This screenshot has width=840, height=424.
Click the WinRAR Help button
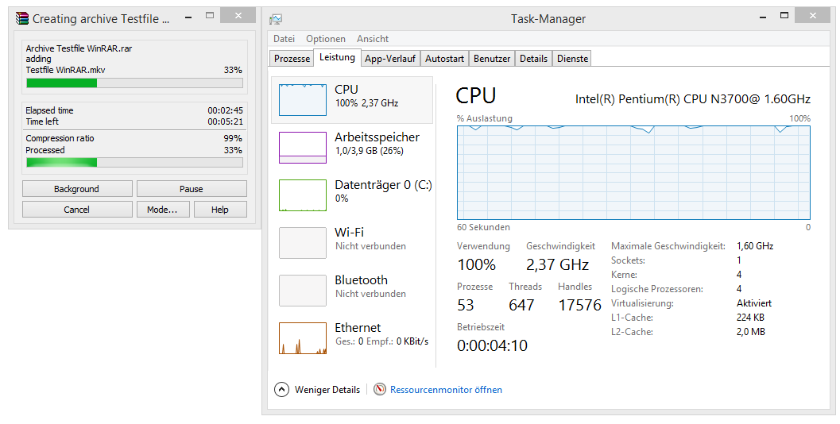pyautogui.click(x=220, y=210)
